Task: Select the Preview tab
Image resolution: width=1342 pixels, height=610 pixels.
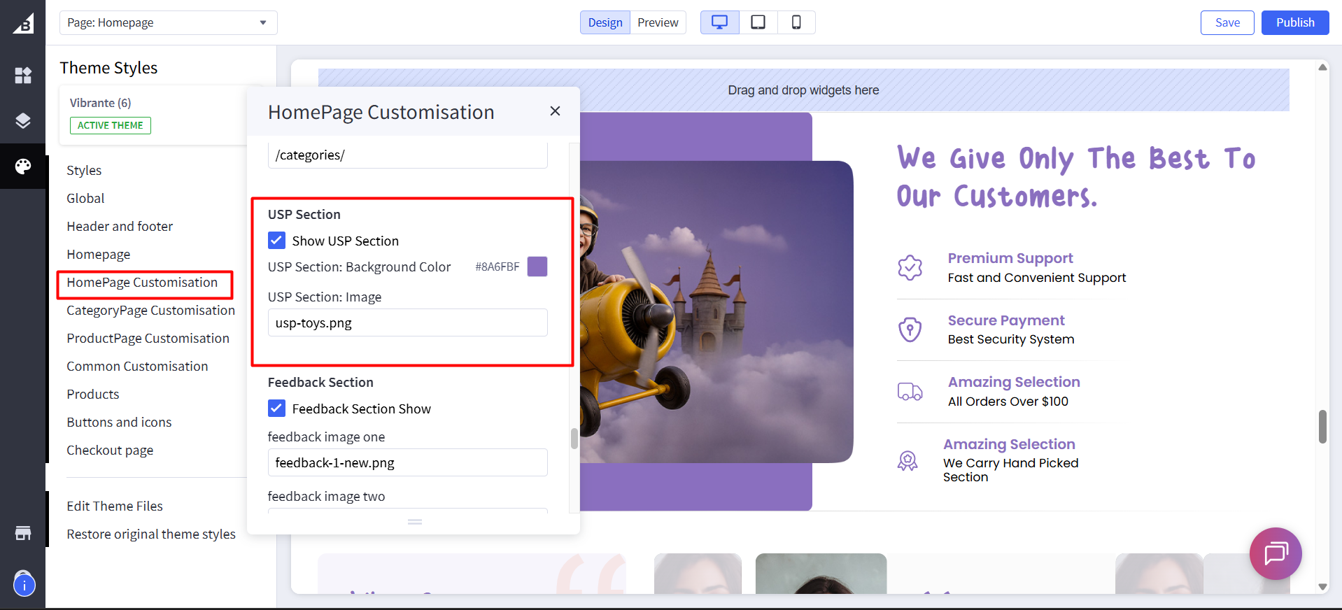Action: [x=658, y=22]
